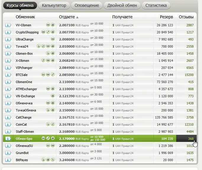This screenshot has width=202, height=170.
Task: Click info icon in highlighted Обмен-Бро row
Action: click(8, 139)
